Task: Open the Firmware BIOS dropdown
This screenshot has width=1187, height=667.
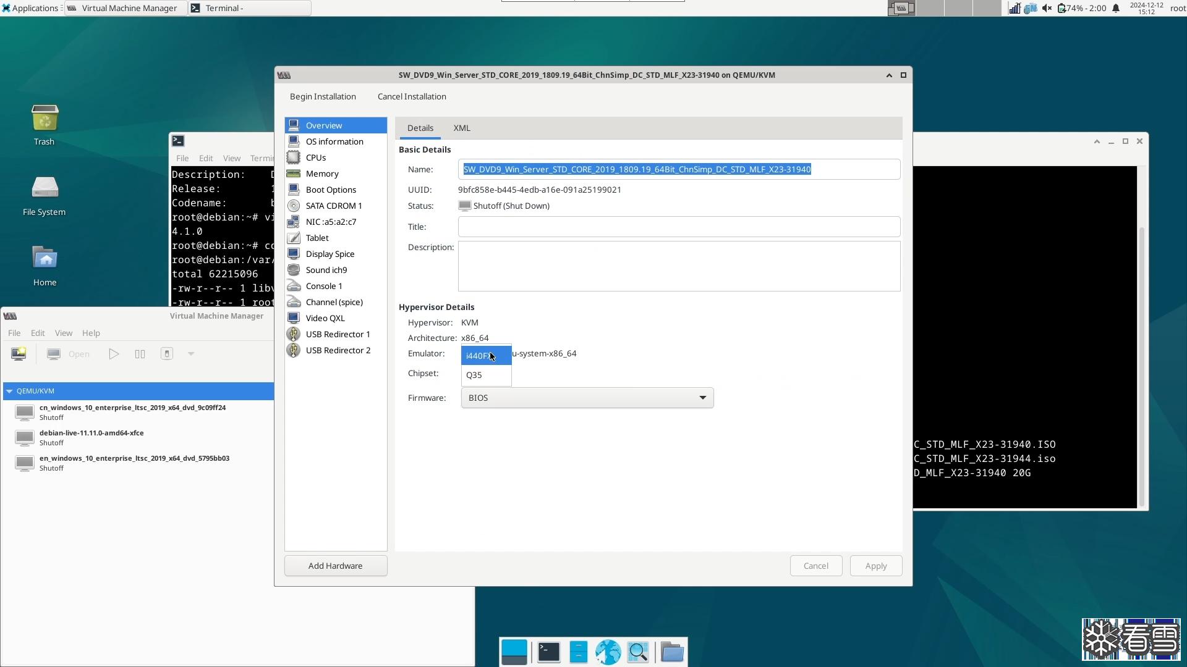Action: click(x=587, y=398)
